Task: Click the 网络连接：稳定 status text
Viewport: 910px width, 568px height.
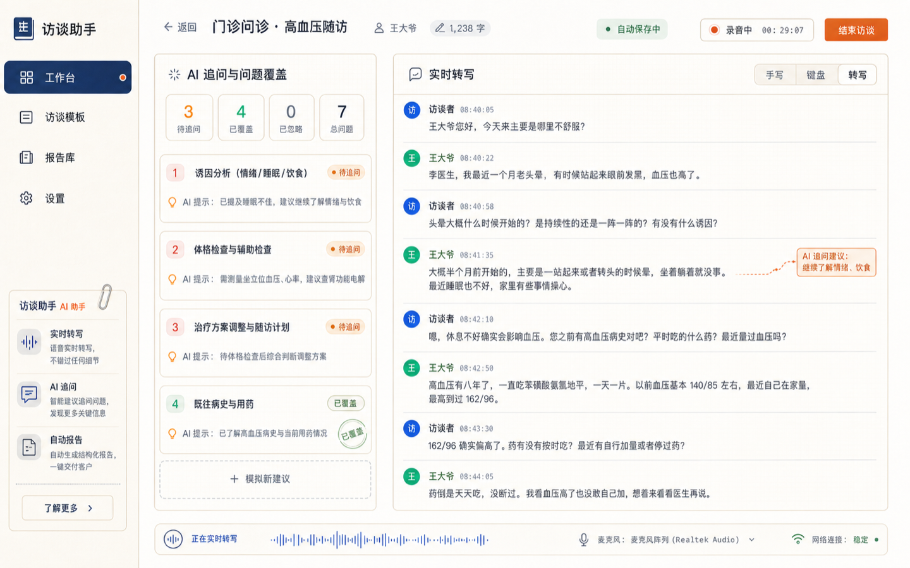Action: pyautogui.click(x=840, y=540)
